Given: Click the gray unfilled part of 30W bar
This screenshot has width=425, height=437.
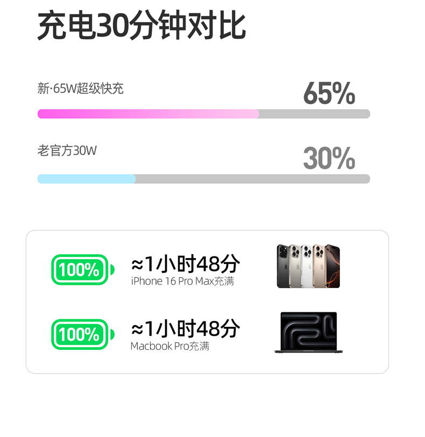Looking at the screenshot, I should (253, 179).
